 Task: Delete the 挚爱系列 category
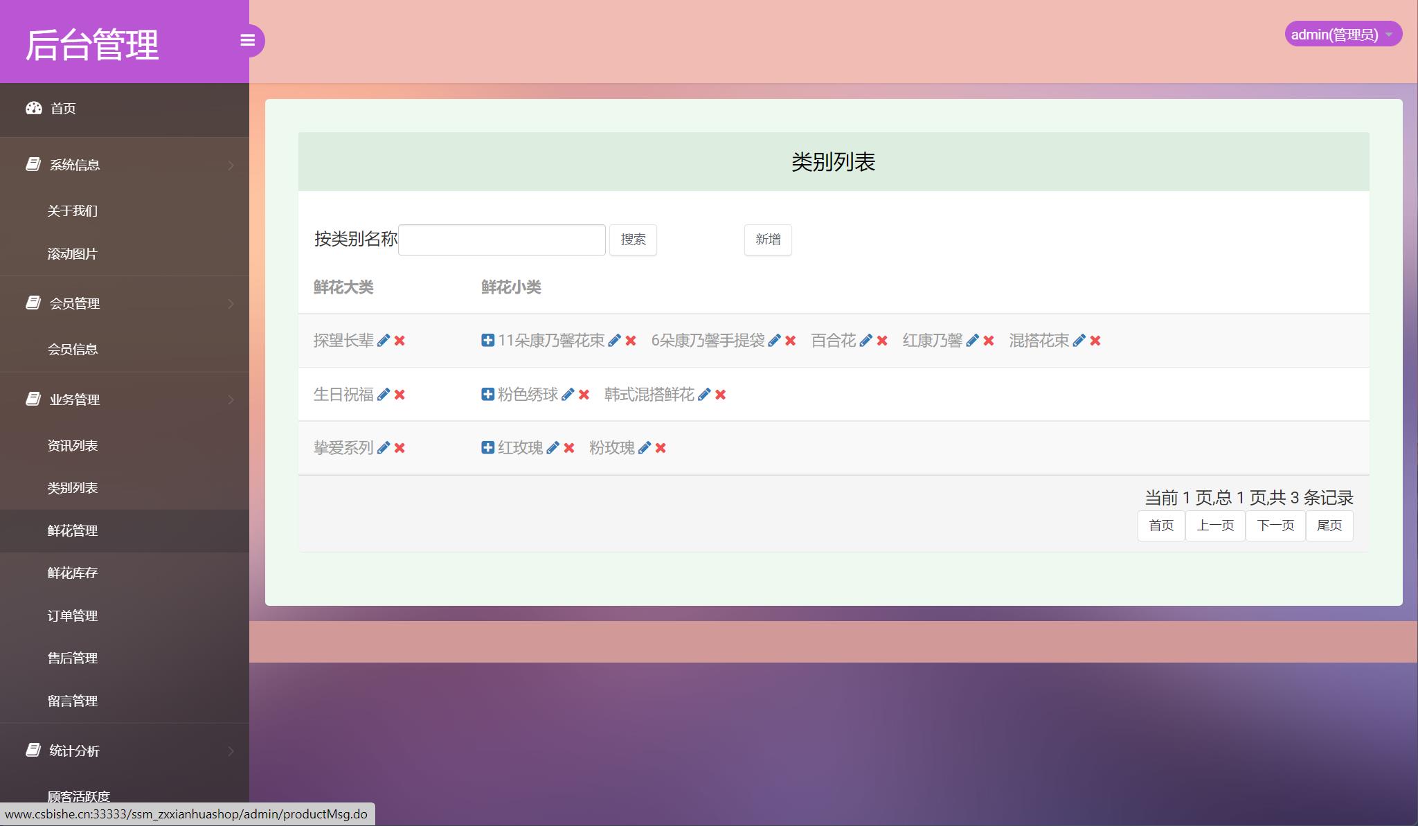coord(399,448)
